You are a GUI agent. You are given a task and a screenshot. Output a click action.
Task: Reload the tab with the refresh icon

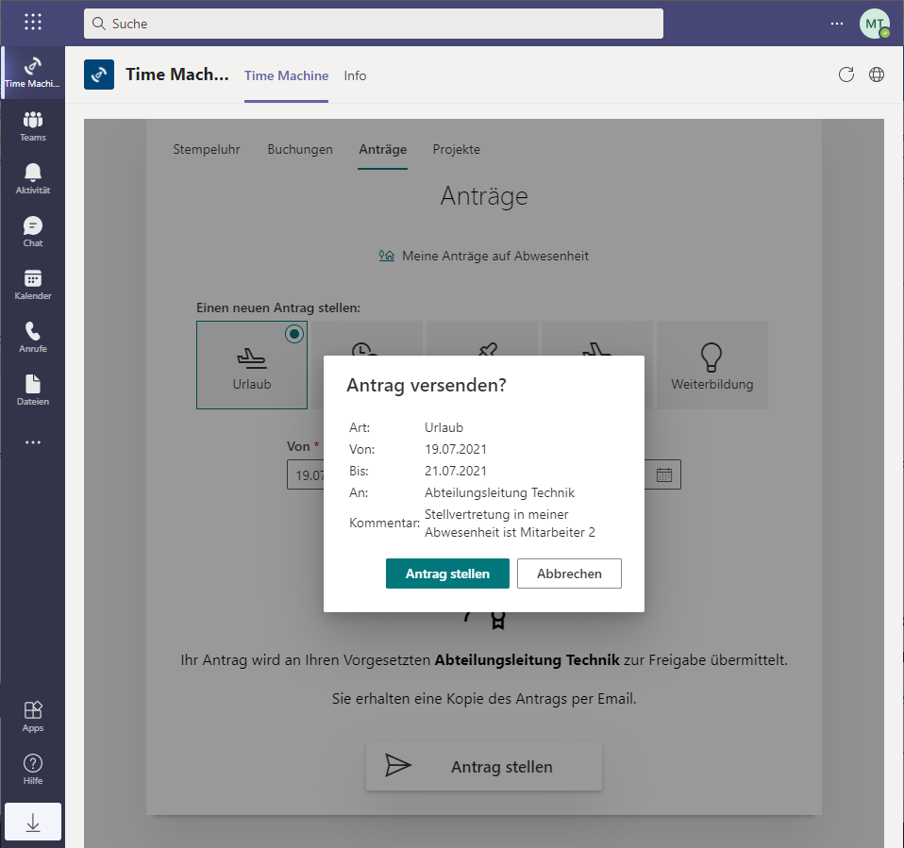pyautogui.click(x=846, y=75)
